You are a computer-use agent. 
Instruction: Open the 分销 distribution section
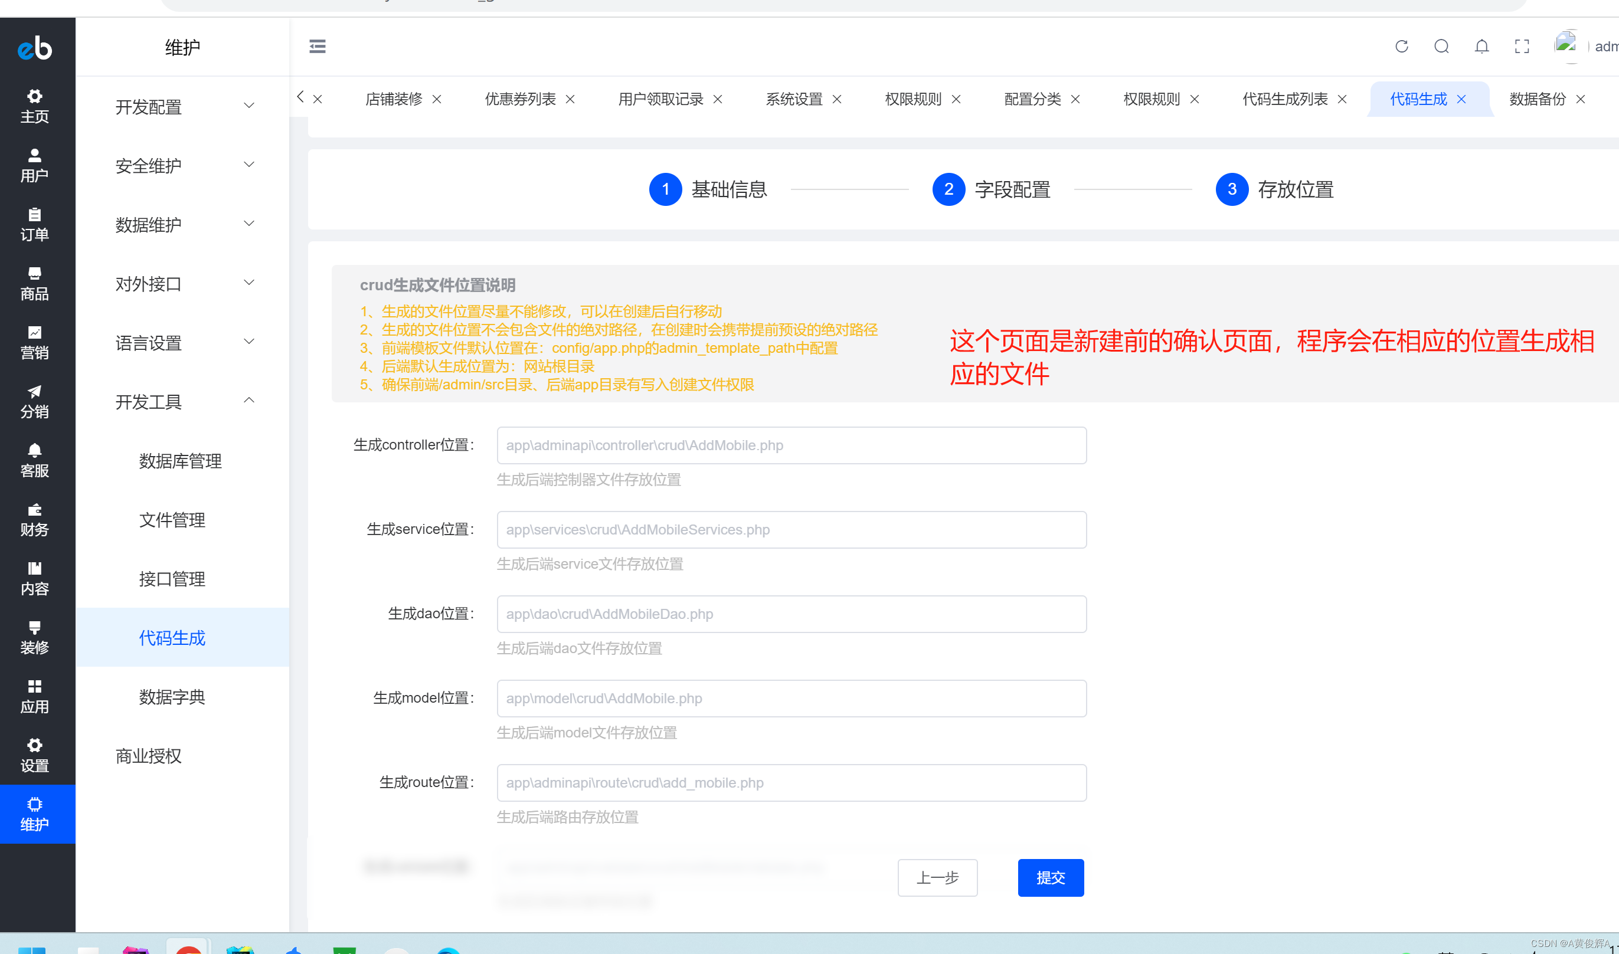[x=35, y=402]
